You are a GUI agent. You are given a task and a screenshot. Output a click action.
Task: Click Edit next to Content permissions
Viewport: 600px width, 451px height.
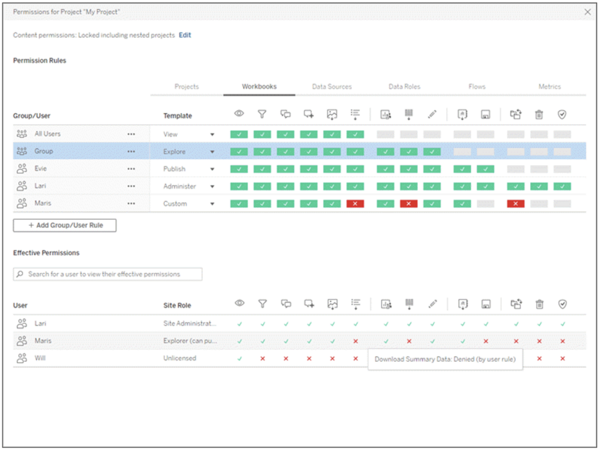click(185, 35)
